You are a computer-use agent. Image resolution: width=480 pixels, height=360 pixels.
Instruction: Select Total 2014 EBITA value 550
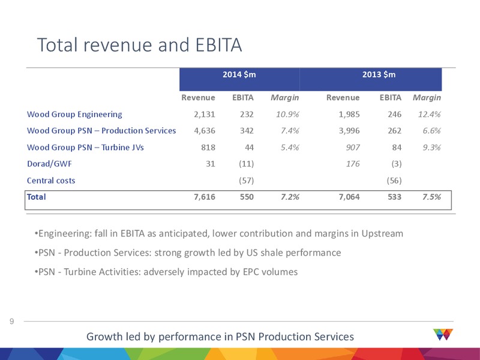tap(247, 197)
